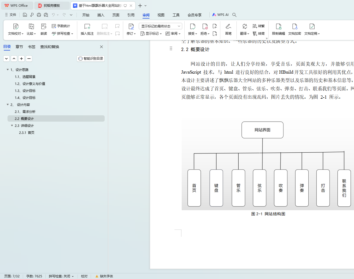Click the redo arrow icon
The height and width of the screenshot is (279, 354).
coord(64,15)
